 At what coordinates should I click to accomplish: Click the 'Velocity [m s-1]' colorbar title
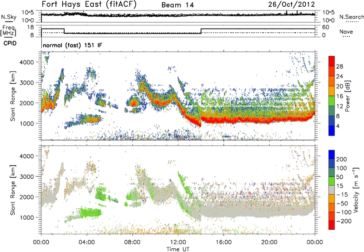click(356, 190)
